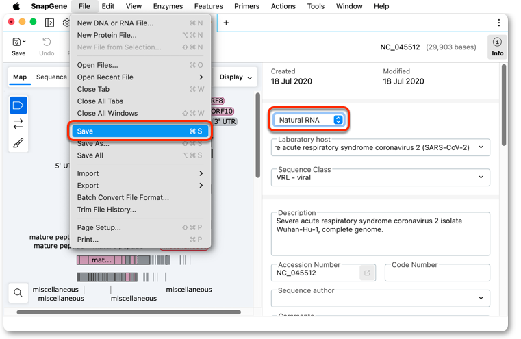This screenshot has height=339, width=521.
Task: Open the Apple menu
Action: (x=16, y=6)
